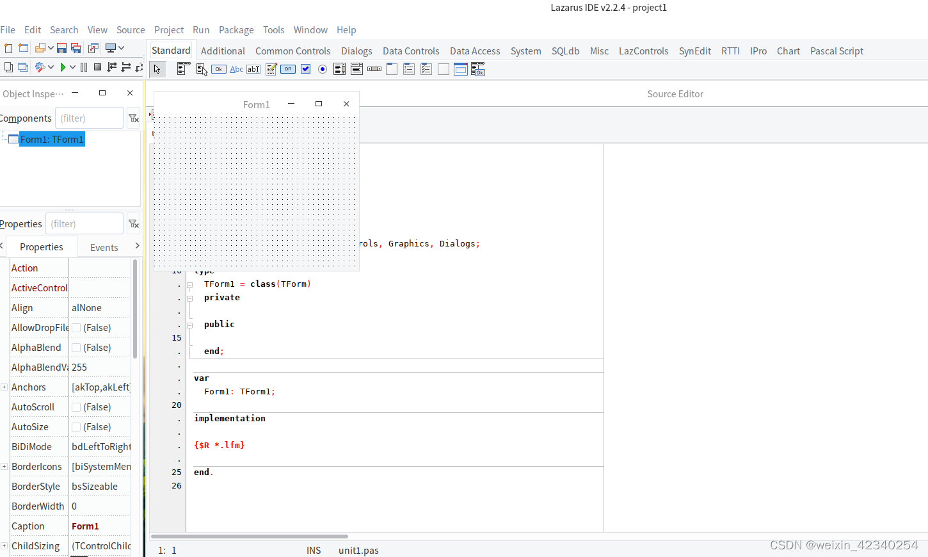The image size is (928, 557).
Task: Open the Package menu
Action: [236, 30]
